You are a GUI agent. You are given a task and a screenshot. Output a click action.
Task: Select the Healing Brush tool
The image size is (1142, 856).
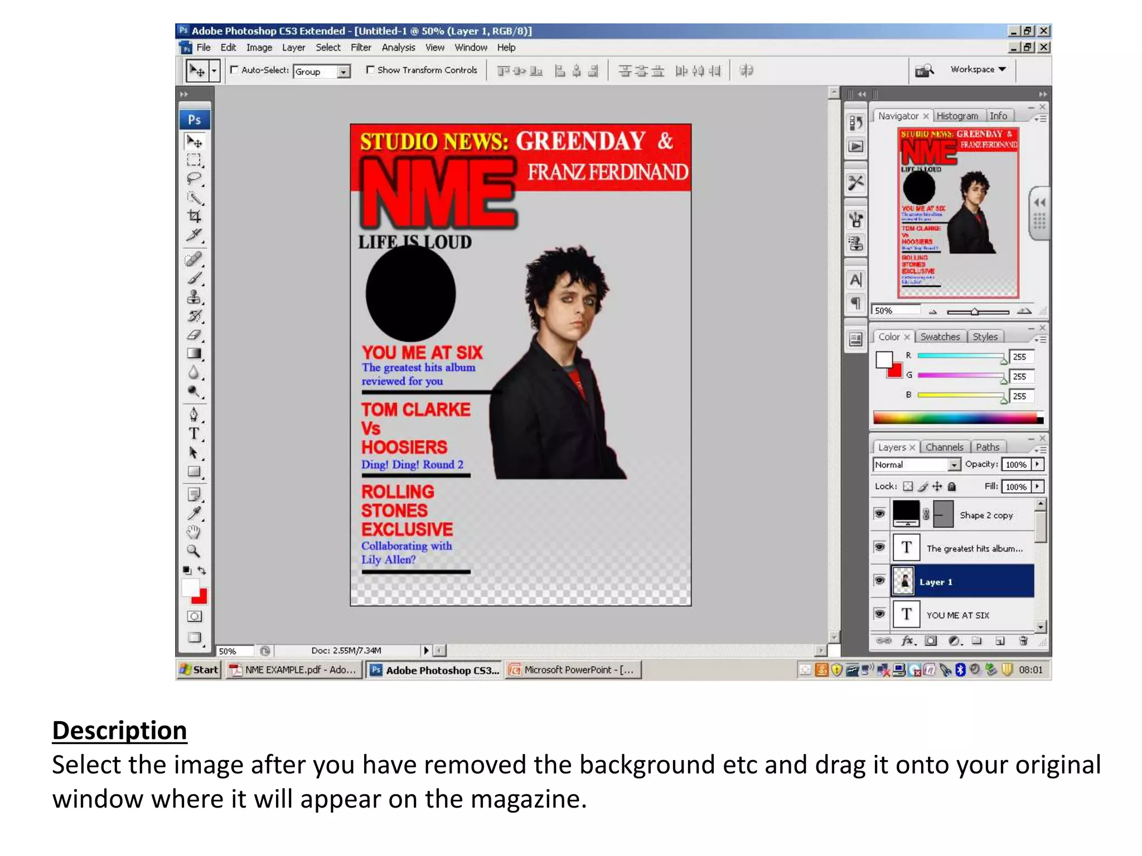pyautogui.click(x=194, y=259)
